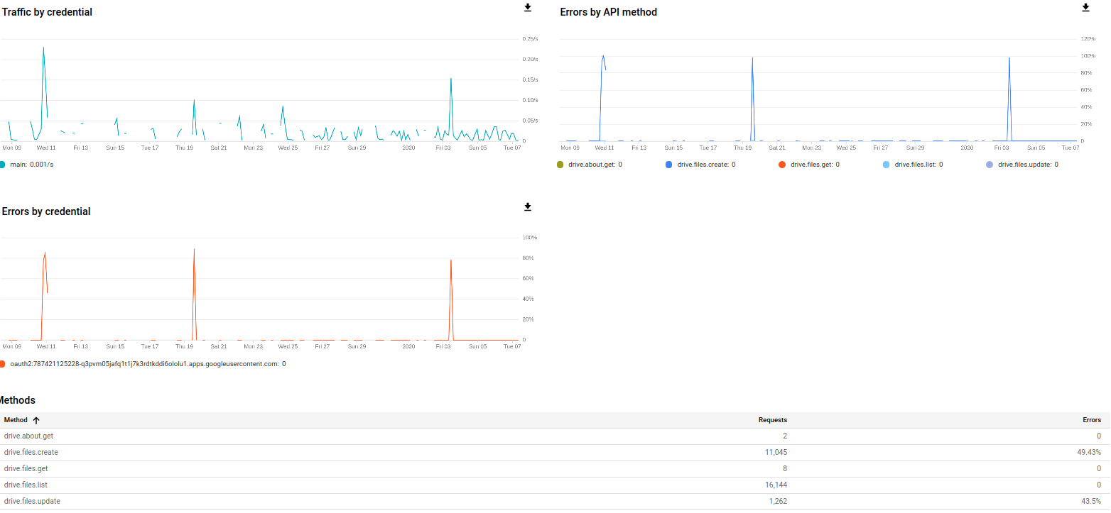The height and width of the screenshot is (513, 1111).
Task: Toggle the main credential legend dot
Action: 2,165
